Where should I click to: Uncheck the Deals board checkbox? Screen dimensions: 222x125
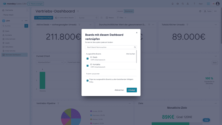tap(88, 59)
